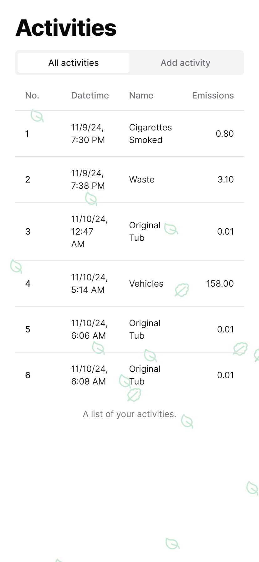Select the Waste activity row

(142, 179)
